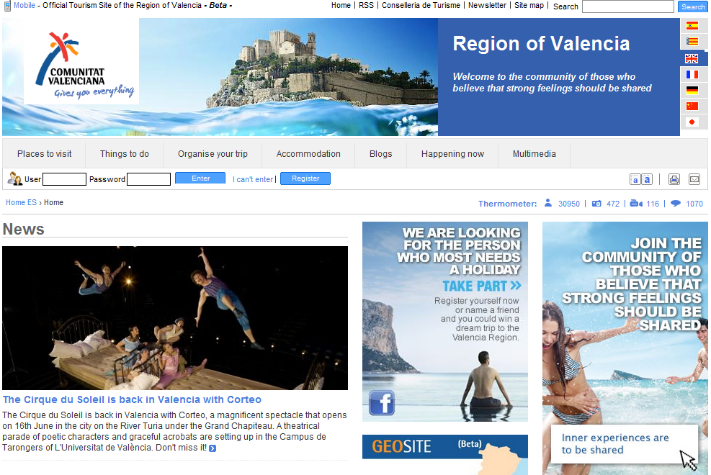Screen dimensions: 711x475
Task: Open the Things to do menu
Action: point(125,154)
